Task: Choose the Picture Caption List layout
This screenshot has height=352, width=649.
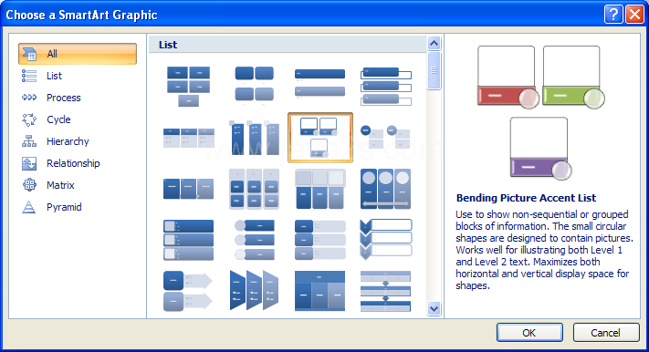Action: coord(254,87)
